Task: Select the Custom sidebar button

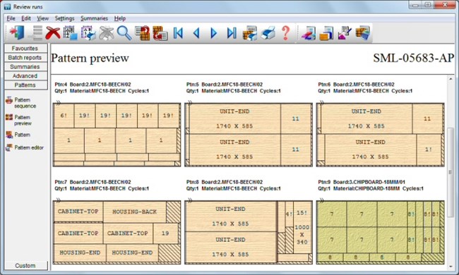Action: pyautogui.click(x=25, y=266)
